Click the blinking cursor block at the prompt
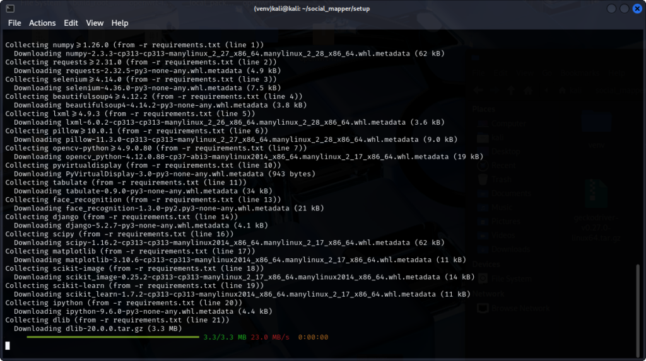The height and width of the screenshot is (361, 646). point(8,345)
